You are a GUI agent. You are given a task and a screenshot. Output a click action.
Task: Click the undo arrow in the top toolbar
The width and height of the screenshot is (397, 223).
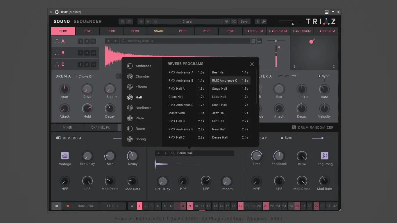pyautogui.click(x=122, y=21)
